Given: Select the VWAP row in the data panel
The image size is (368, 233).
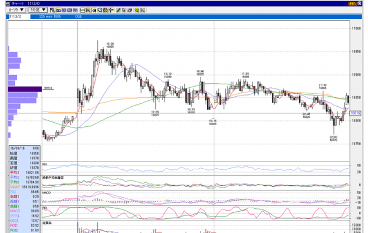Looking at the screenshot, I should (25, 187).
